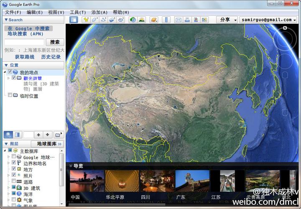Click the look-around compass ring control
Screen dimensions: 301x209
pyautogui.click(x=285, y=39)
